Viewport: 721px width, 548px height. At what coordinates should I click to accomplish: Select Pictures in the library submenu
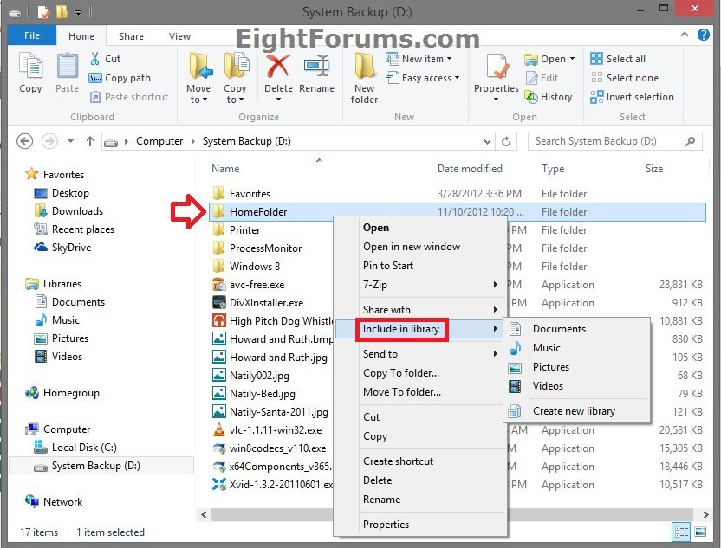point(551,367)
